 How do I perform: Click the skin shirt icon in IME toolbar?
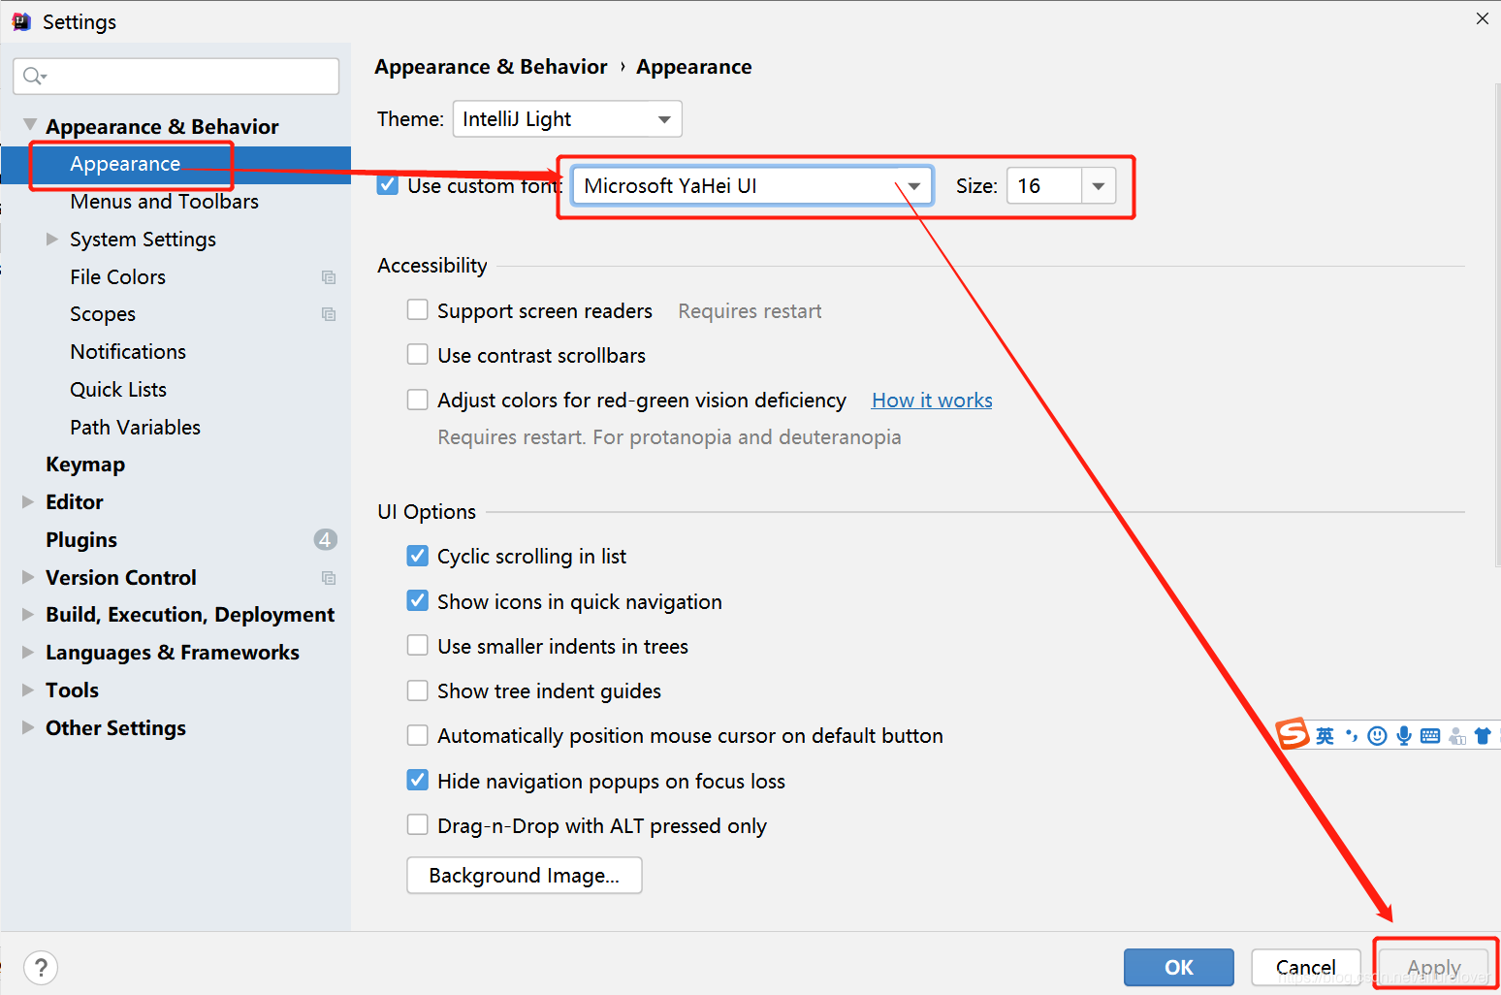[1482, 736]
